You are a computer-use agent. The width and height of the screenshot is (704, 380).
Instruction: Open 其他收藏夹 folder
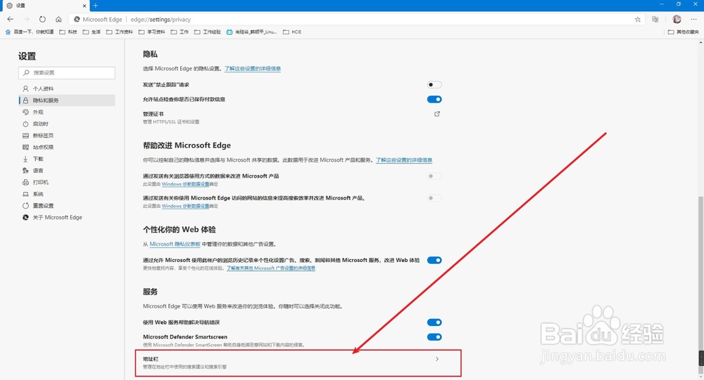pyautogui.click(x=684, y=32)
